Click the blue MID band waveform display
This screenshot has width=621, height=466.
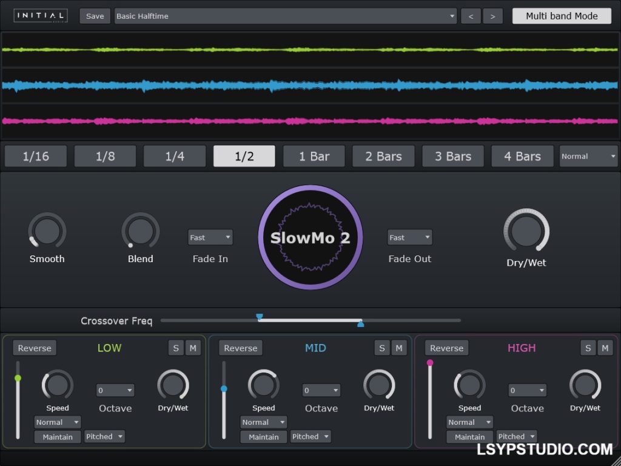pos(310,86)
